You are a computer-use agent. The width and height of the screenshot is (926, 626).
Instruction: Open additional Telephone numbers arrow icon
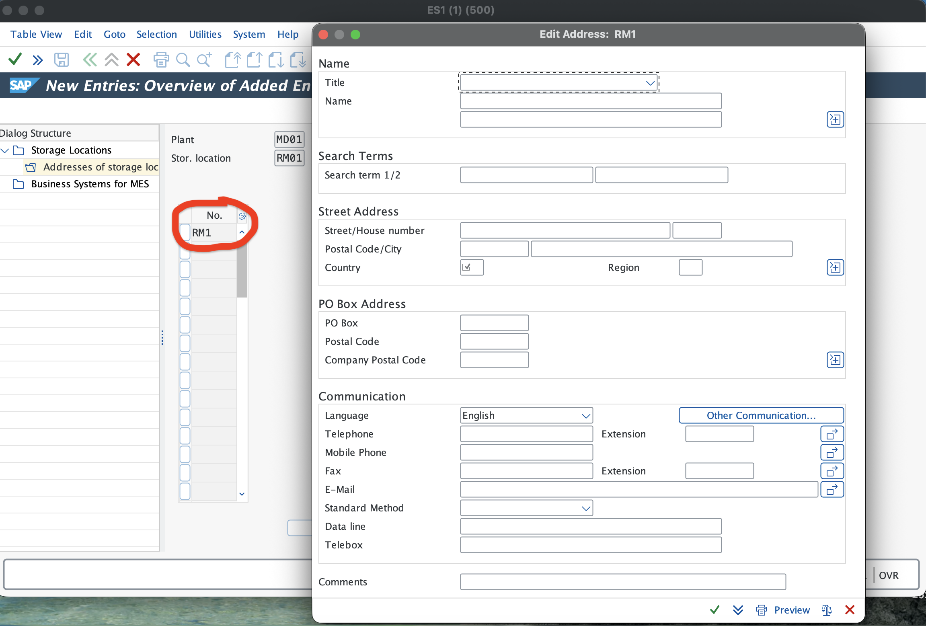tap(832, 434)
